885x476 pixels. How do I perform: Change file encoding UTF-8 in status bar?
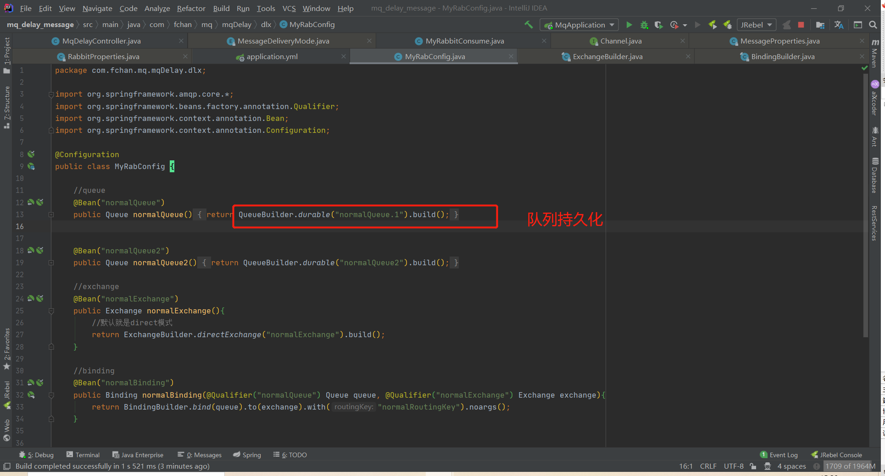point(734,466)
